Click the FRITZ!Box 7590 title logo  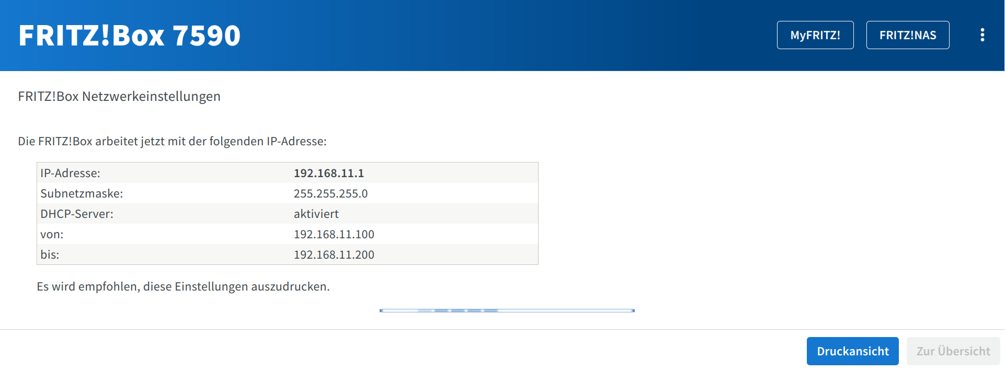[129, 36]
